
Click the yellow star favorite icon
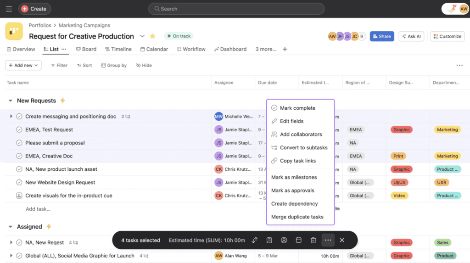153,36
